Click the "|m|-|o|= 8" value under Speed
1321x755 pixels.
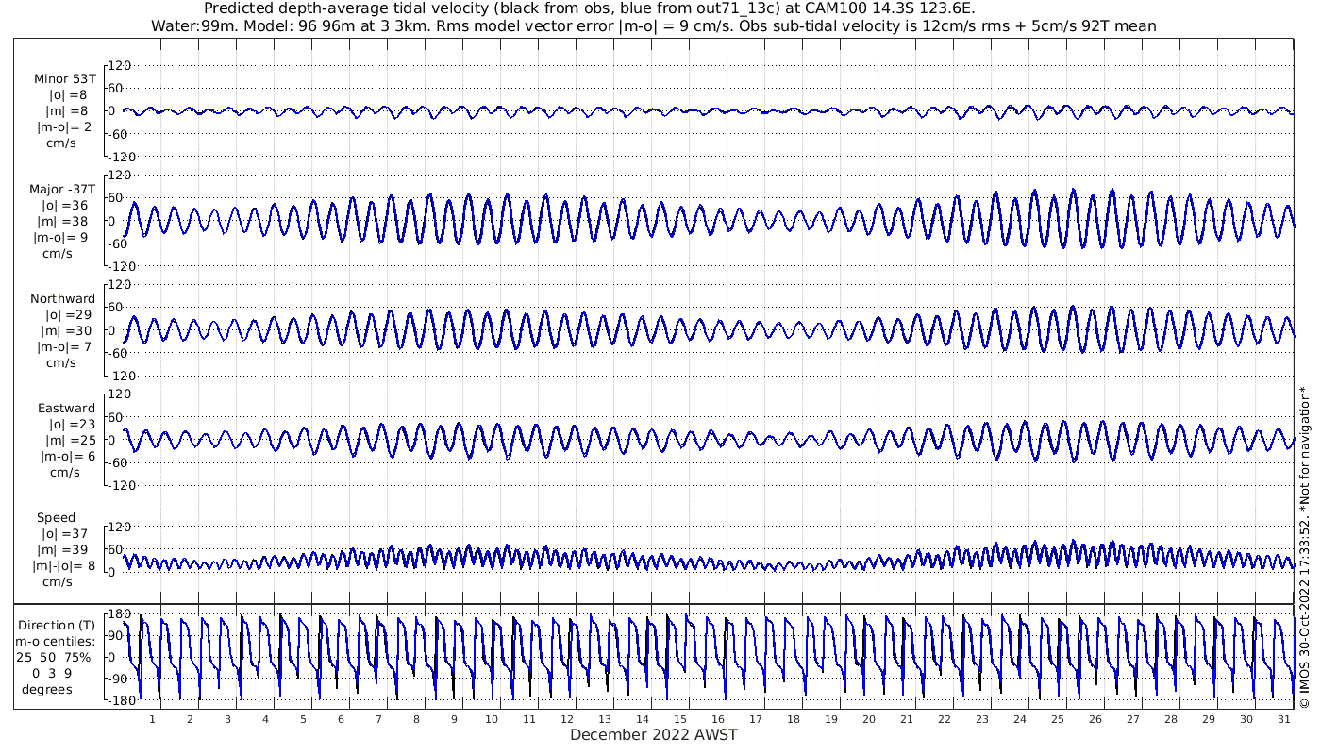point(63,566)
